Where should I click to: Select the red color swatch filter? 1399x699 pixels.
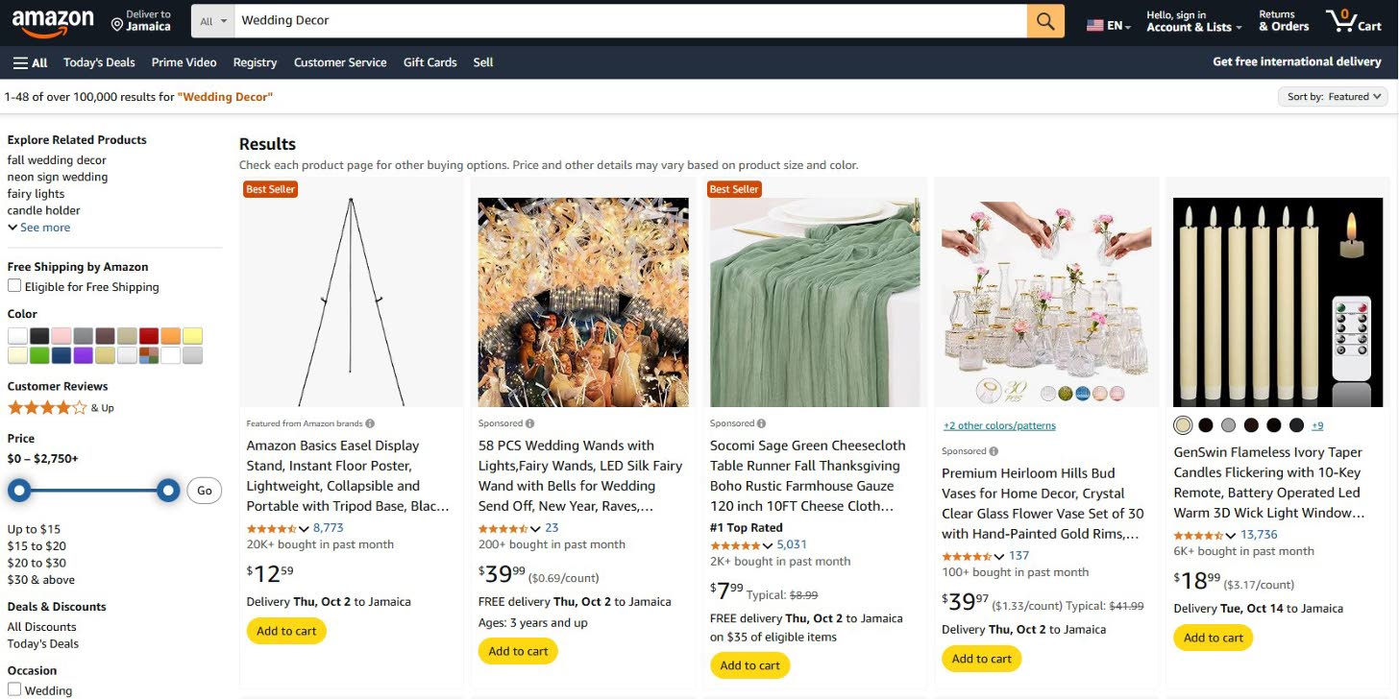(x=148, y=336)
